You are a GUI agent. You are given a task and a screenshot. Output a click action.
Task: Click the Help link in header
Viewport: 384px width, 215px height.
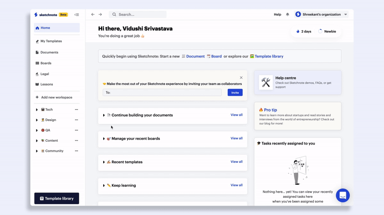pyautogui.click(x=277, y=14)
